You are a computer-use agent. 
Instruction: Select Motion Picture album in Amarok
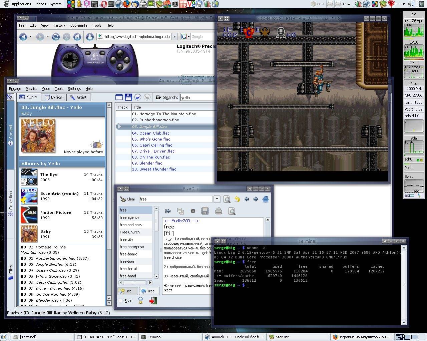[x=62, y=215]
